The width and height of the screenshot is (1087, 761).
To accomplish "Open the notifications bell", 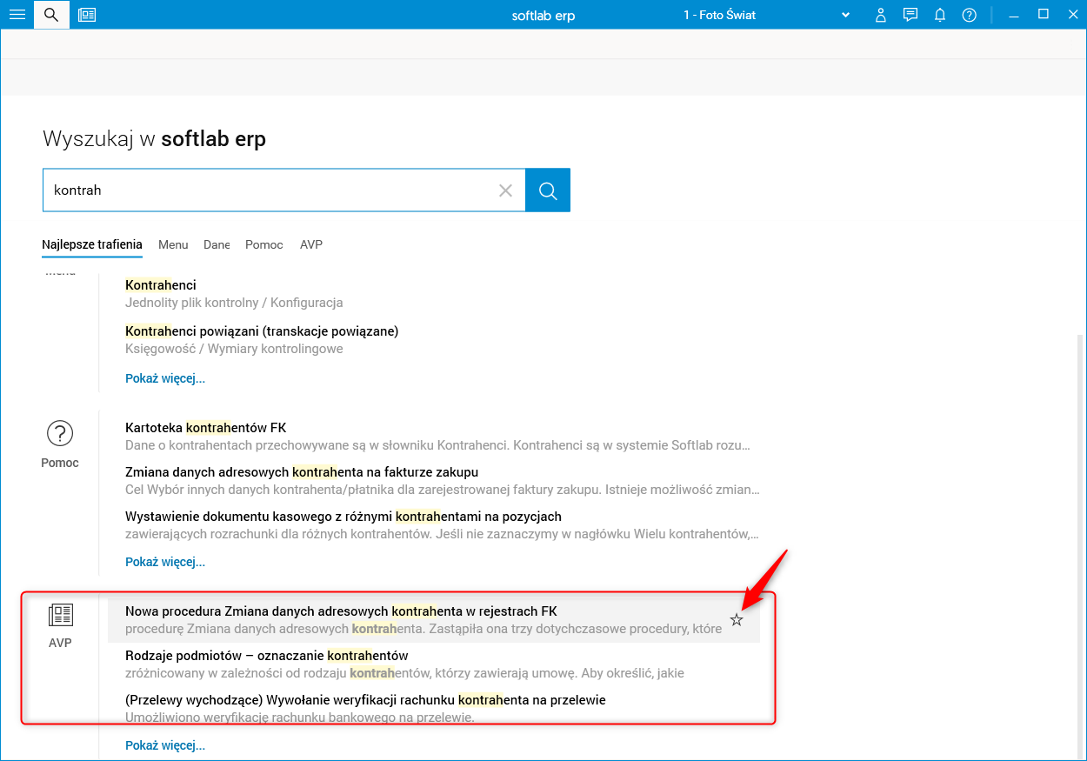I will [x=940, y=15].
